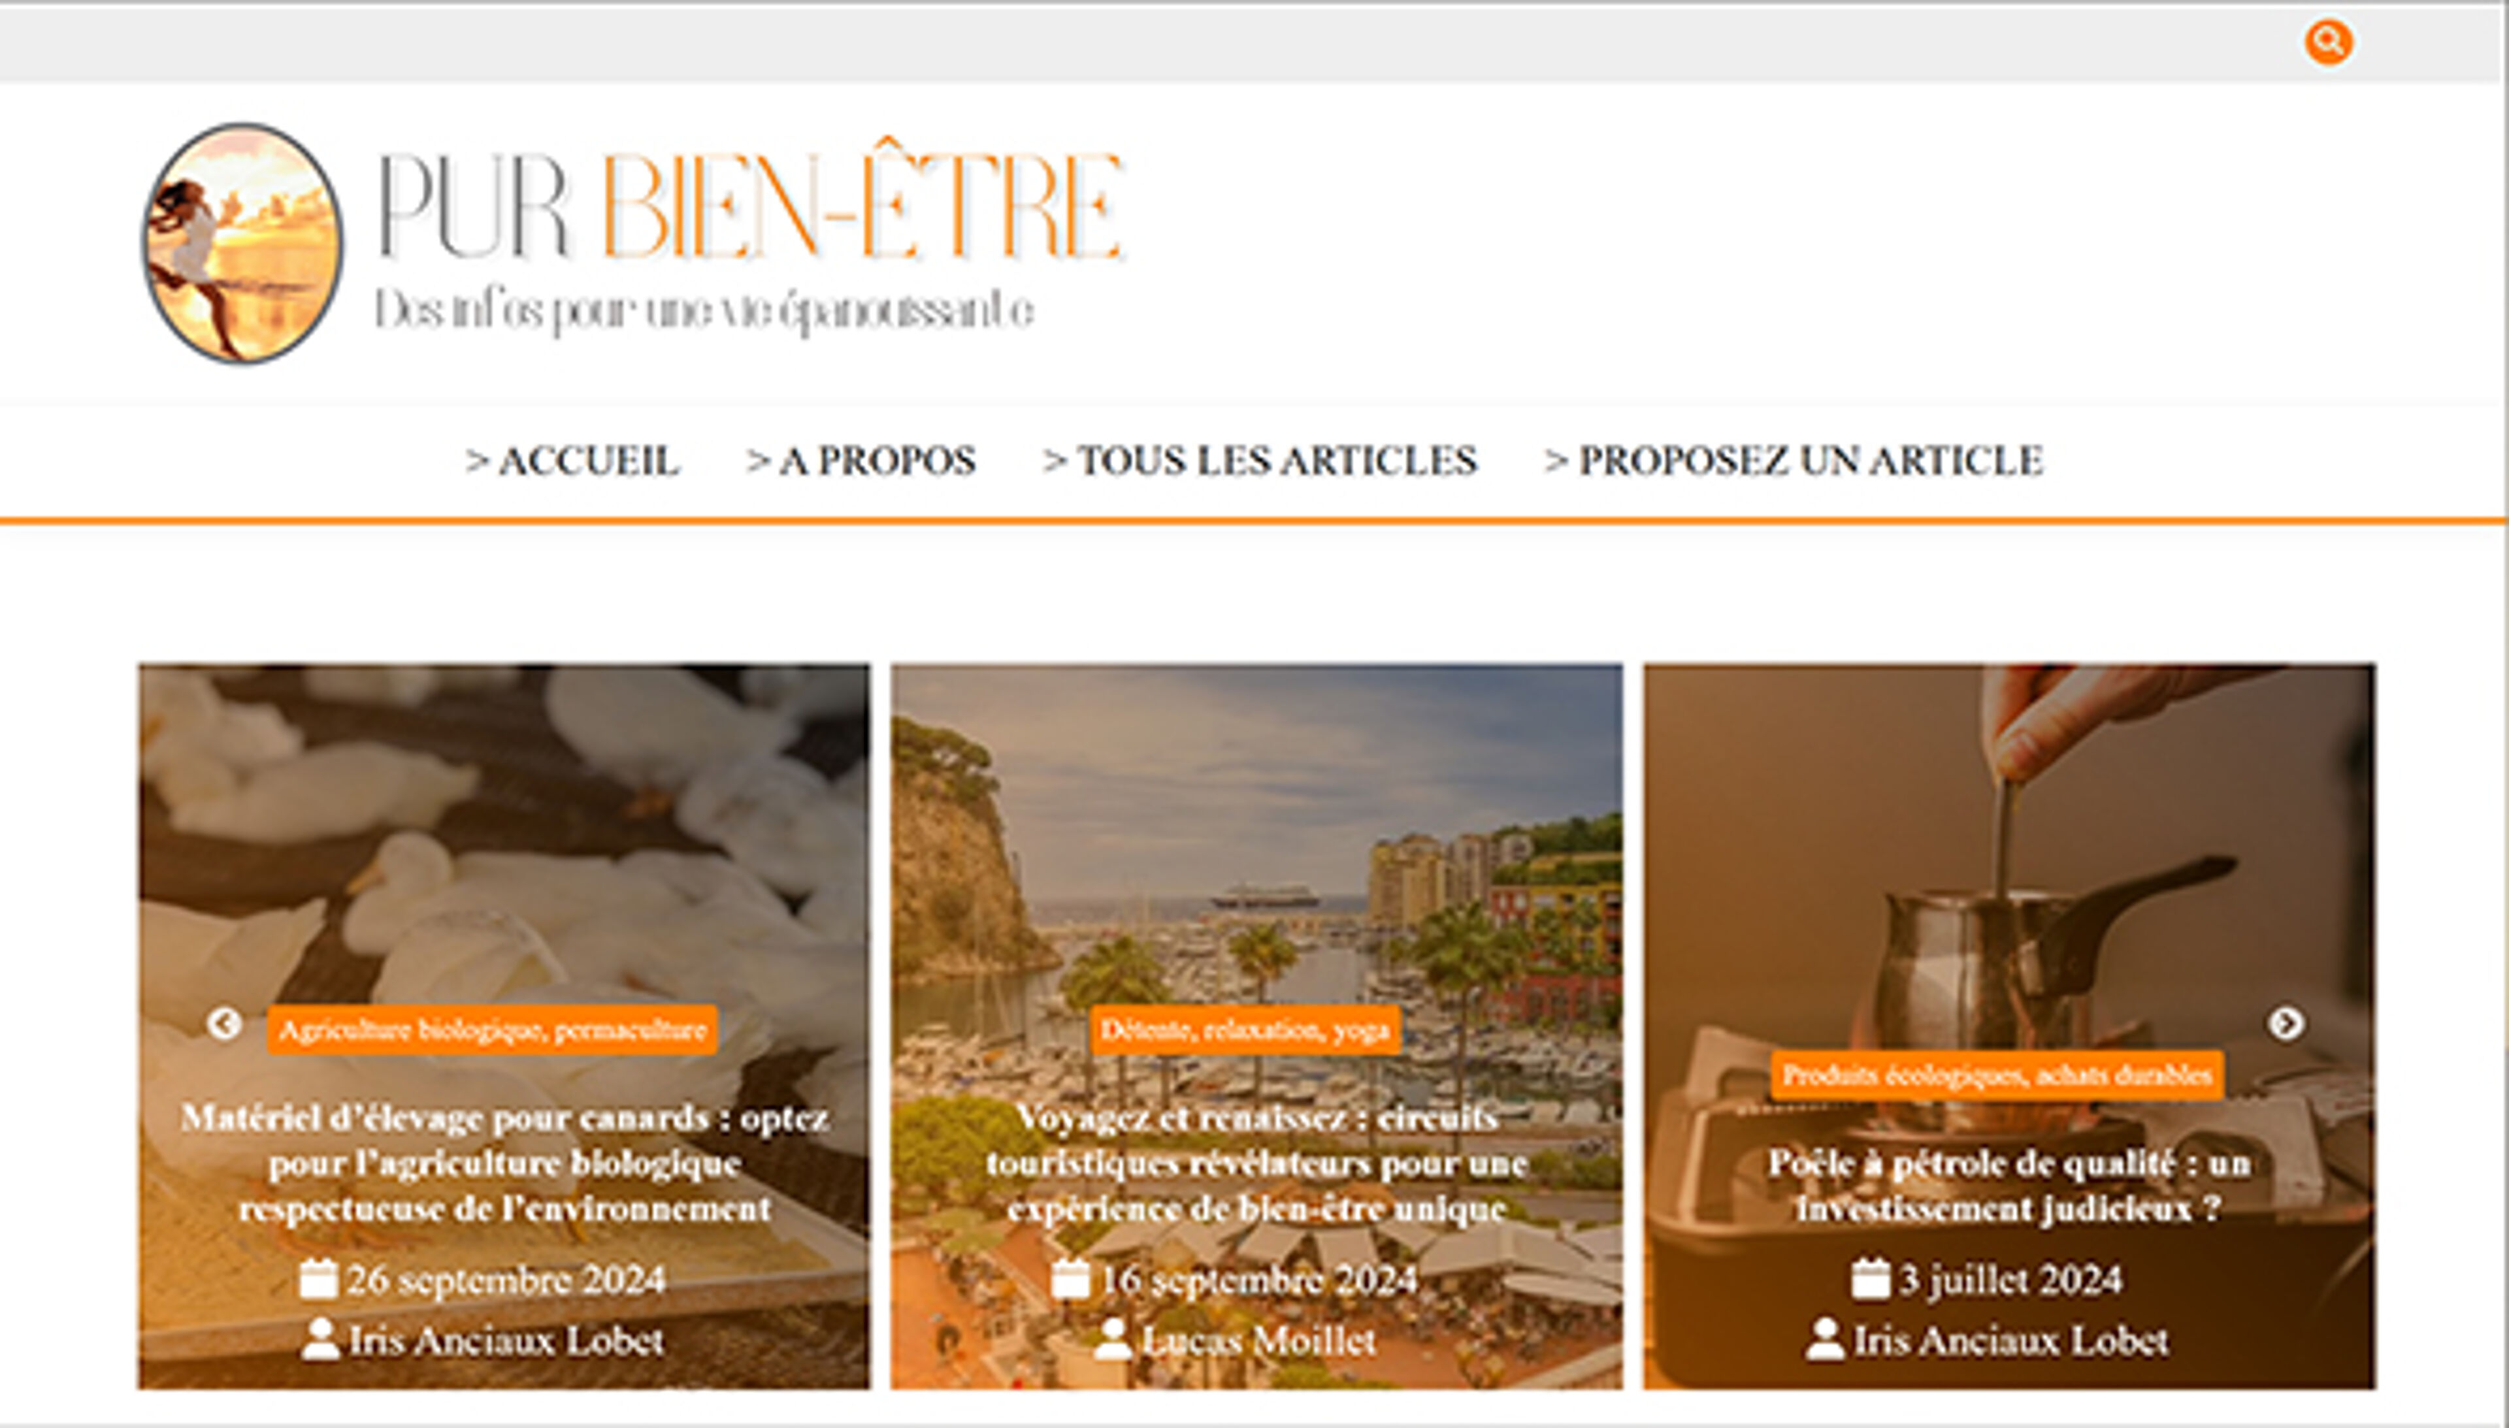Image resolution: width=2509 pixels, height=1428 pixels.
Task: Click calendar icon beside 26 septembre 2024
Action: tap(318, 1279)
